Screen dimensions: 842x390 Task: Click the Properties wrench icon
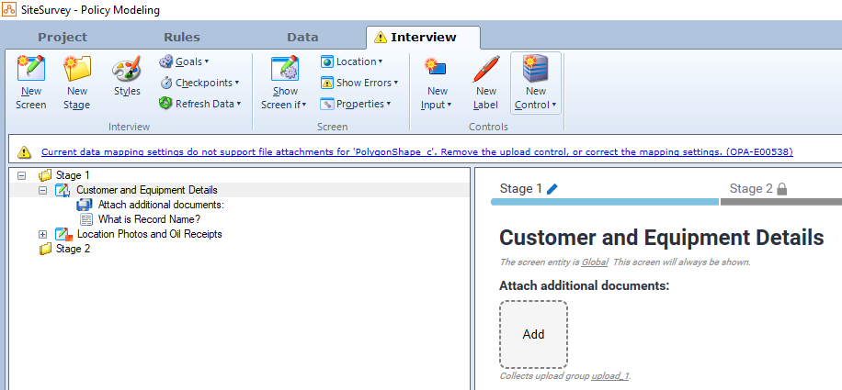click(x=327, y=104)
